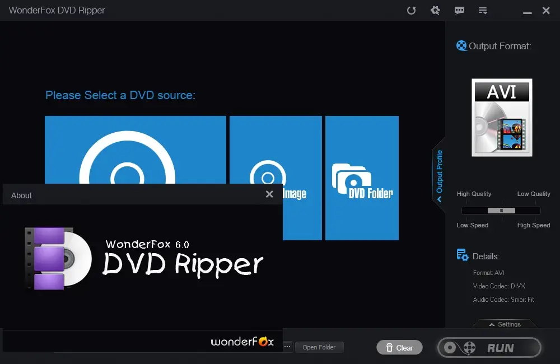Expand the vertical Output Profile tab
The width and height of the screenshot is (560, 364).
point(439,175)
